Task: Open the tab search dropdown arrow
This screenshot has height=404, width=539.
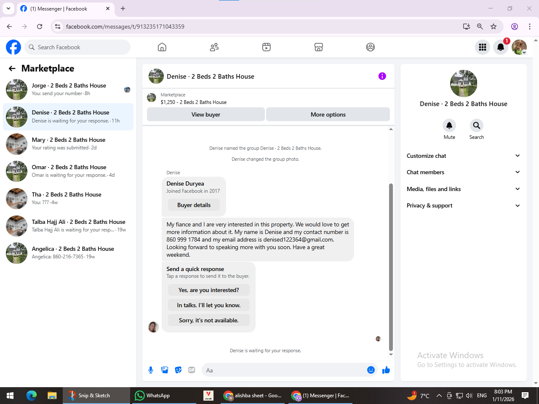Action: point(8,8)
